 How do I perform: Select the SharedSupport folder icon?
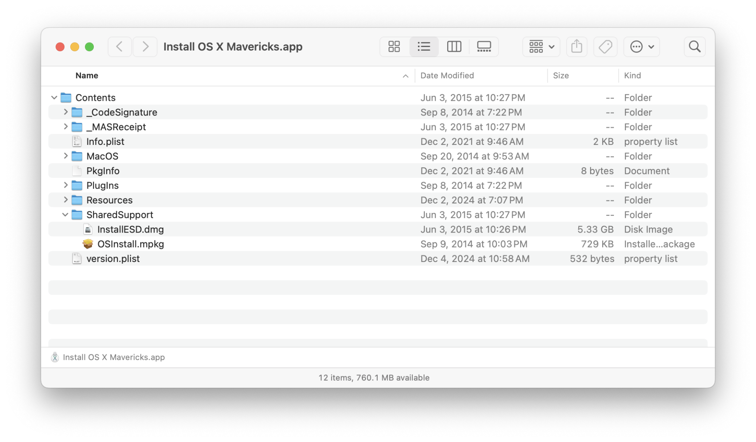coord(77,215)
